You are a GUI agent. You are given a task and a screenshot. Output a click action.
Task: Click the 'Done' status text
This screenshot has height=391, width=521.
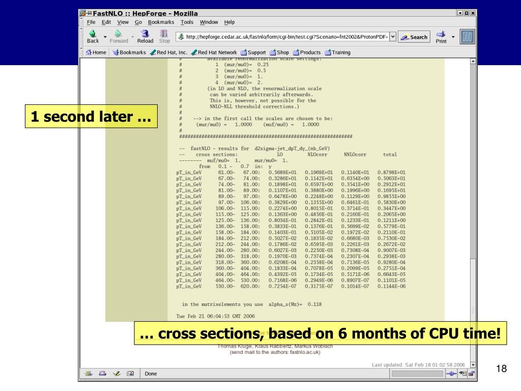pos(151,374)
